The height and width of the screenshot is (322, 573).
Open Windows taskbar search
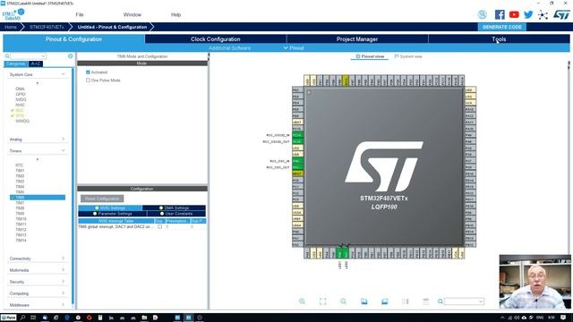pyautogui.click(x=23, y=318)
